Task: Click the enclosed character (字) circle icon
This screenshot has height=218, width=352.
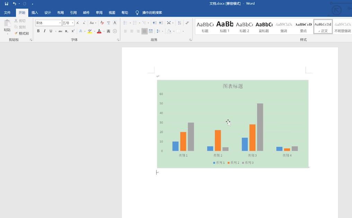Action: click(115, 31)
